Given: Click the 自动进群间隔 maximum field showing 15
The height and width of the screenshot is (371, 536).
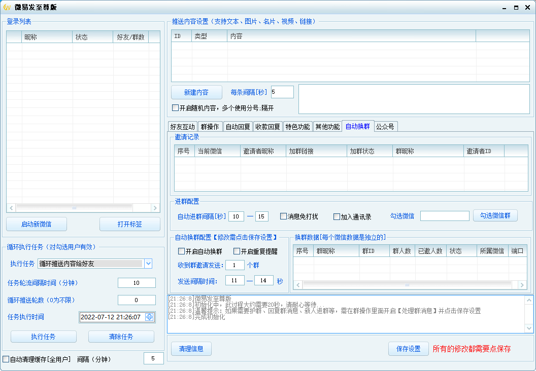Looking at the screenshot, I should coord(261,216).
